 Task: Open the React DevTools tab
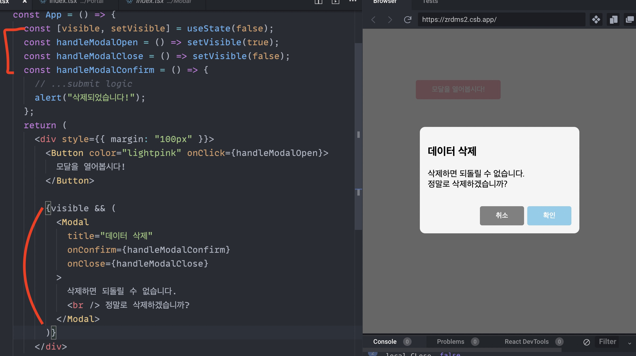click(526, 342)
